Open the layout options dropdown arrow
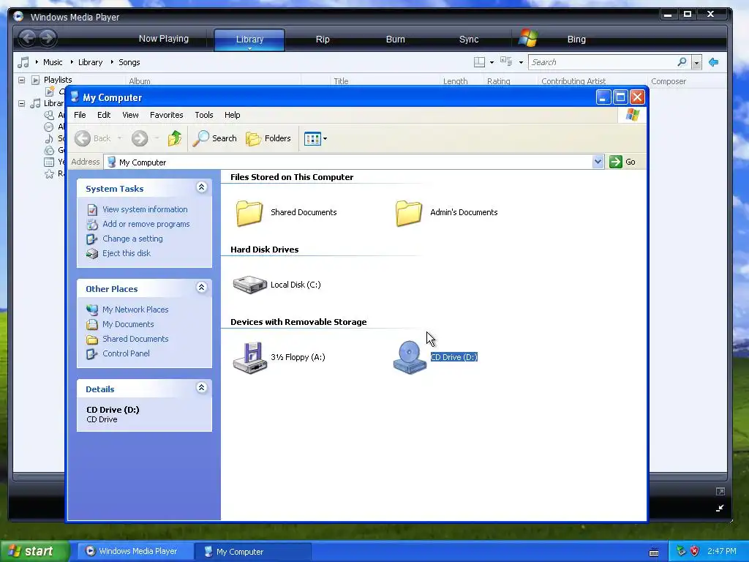The height and width of the screenshot is (562, 749). [492, 62]
